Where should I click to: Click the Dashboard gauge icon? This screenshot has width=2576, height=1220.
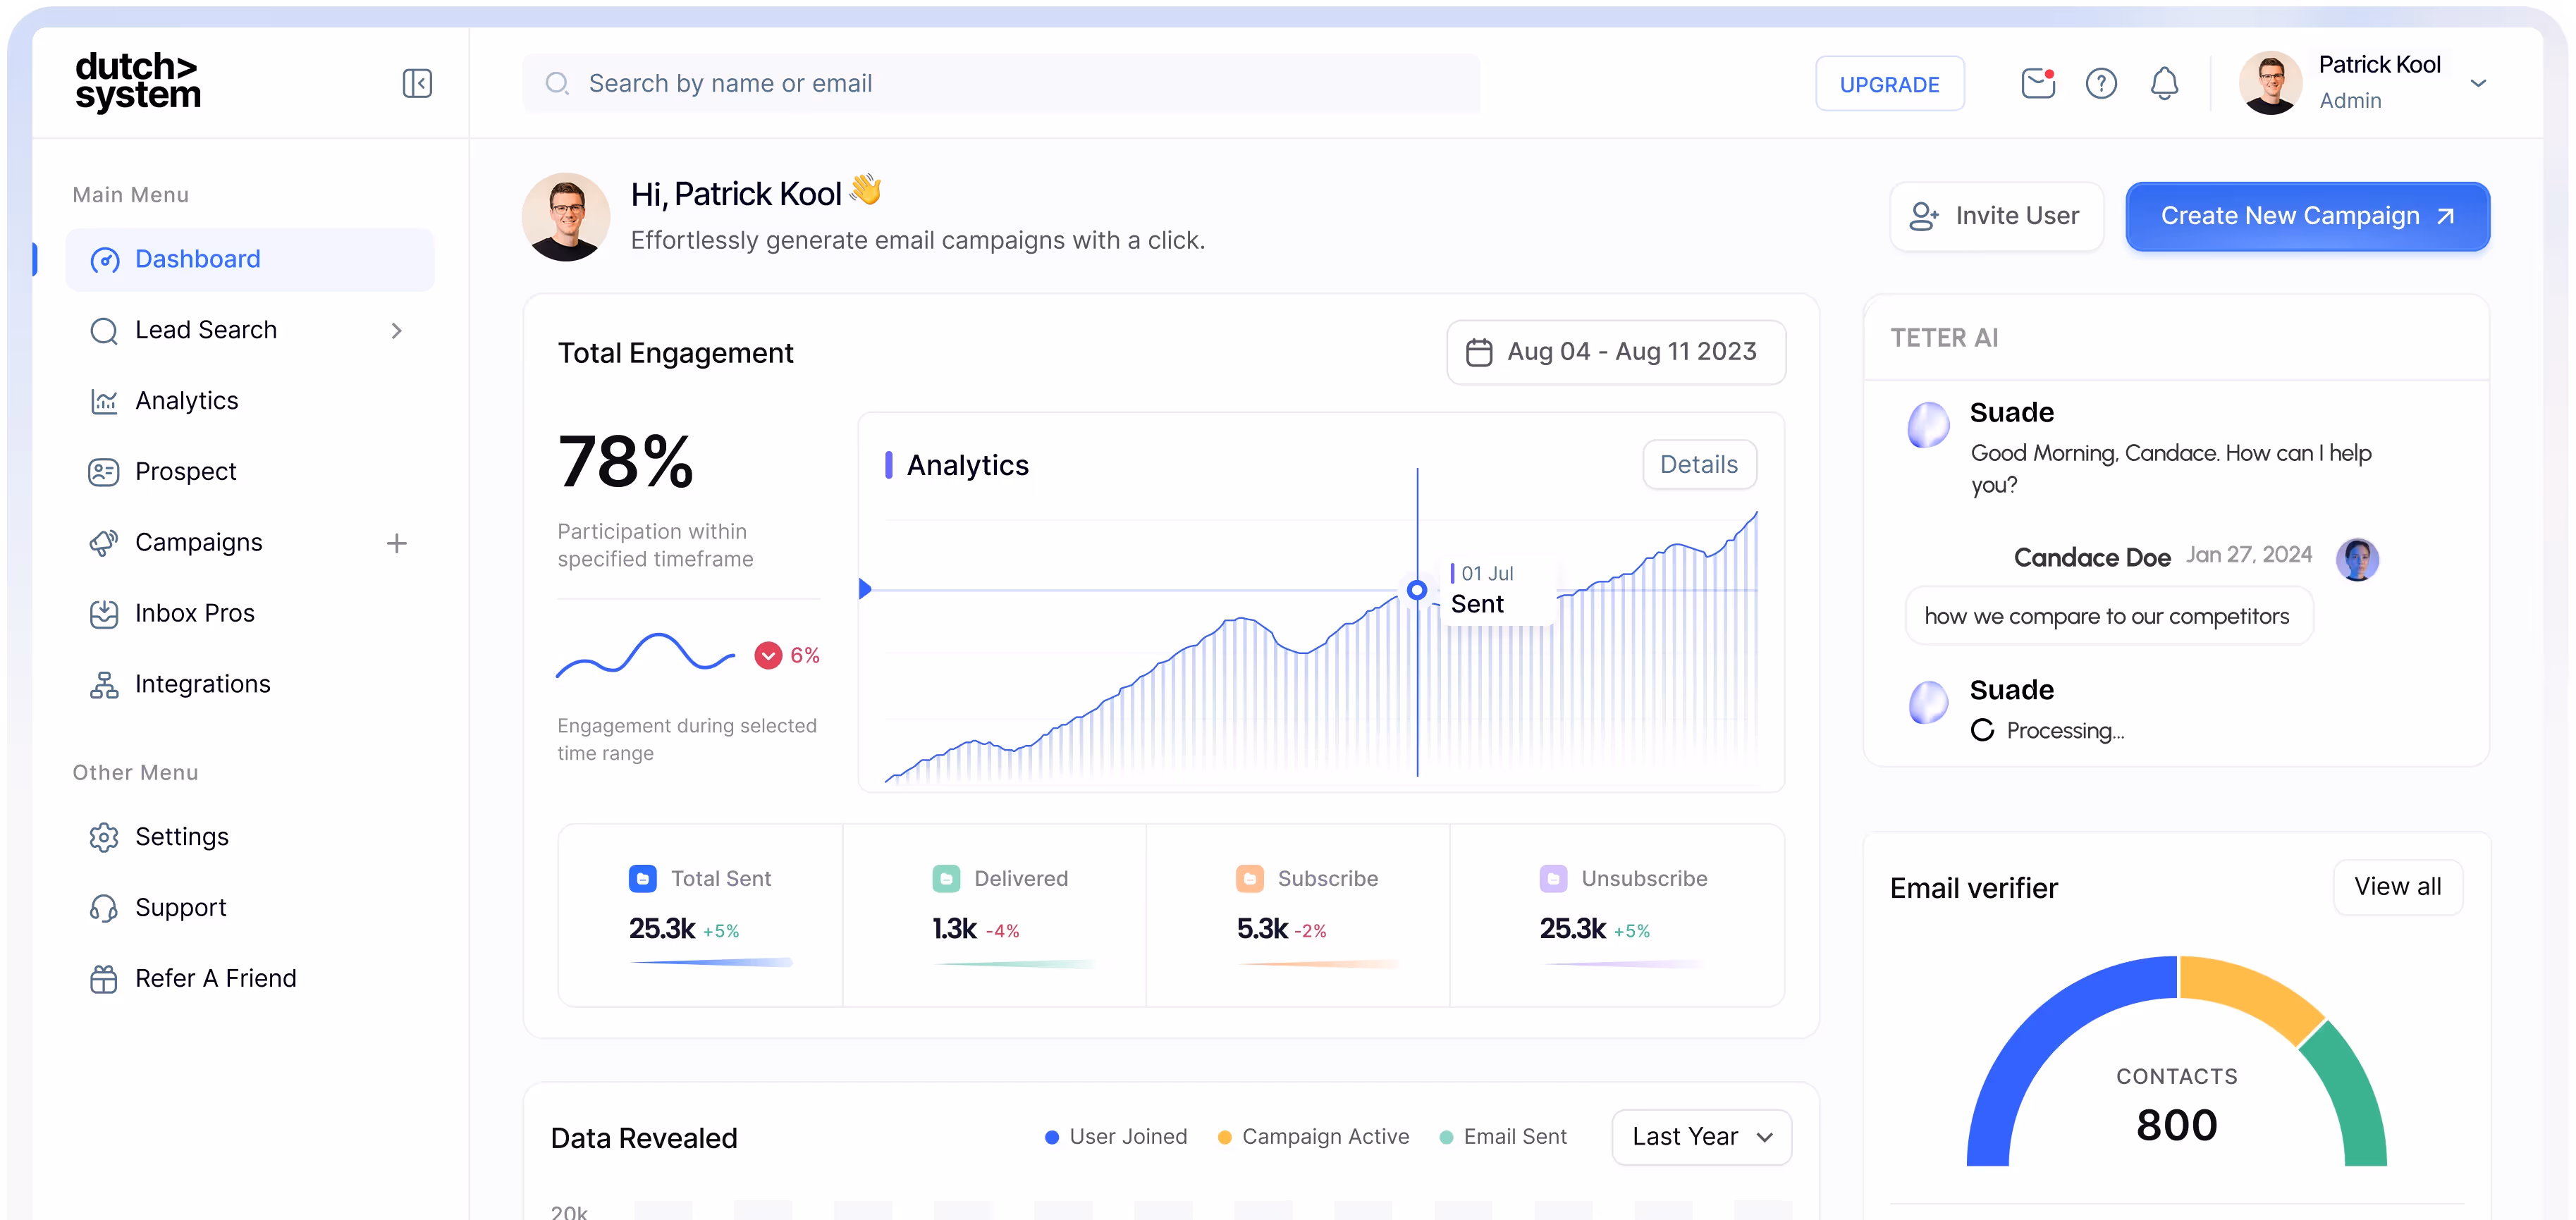tap(104, 260)
